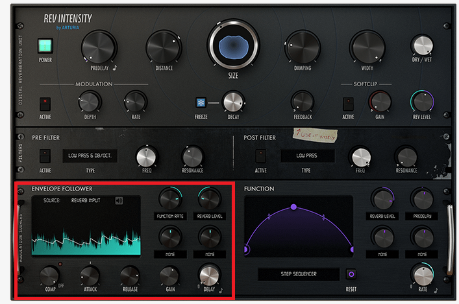Click the POST FILTER FREQ knob
459x304 pixels.
point(361,157)
